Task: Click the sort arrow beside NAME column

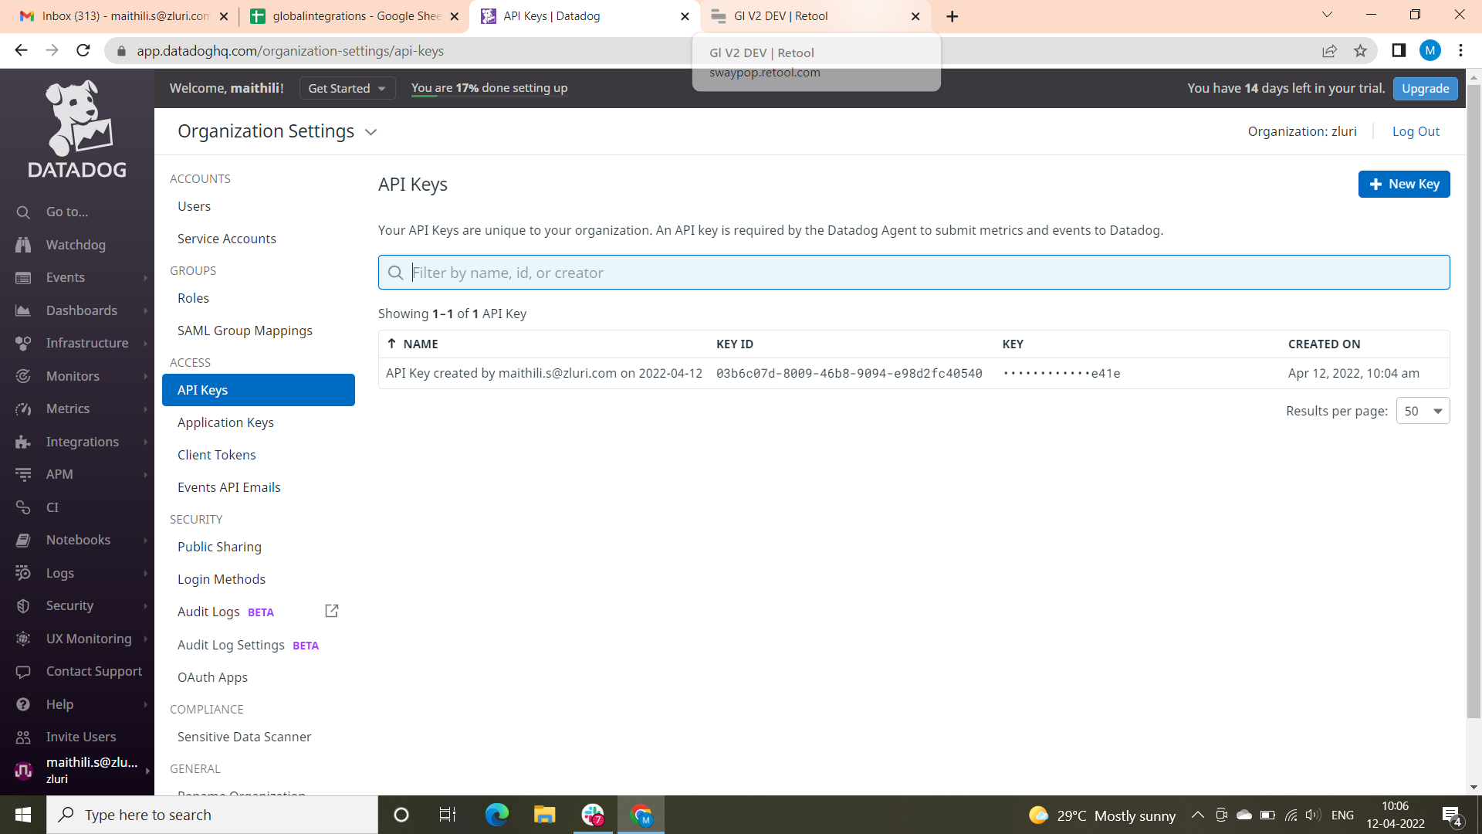Action: click(x=391, y=344)
